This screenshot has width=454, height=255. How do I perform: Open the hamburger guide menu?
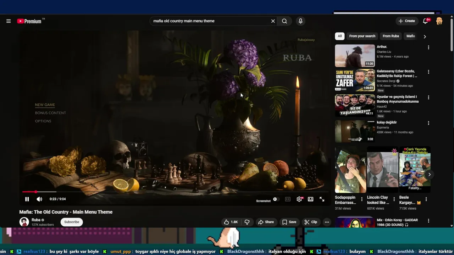click(x=9, y=21)
